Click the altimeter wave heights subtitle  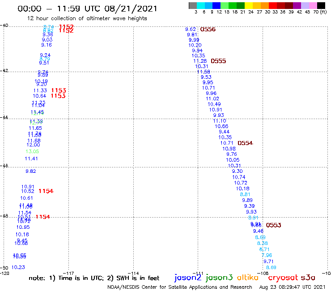click(x=87, y=18)
